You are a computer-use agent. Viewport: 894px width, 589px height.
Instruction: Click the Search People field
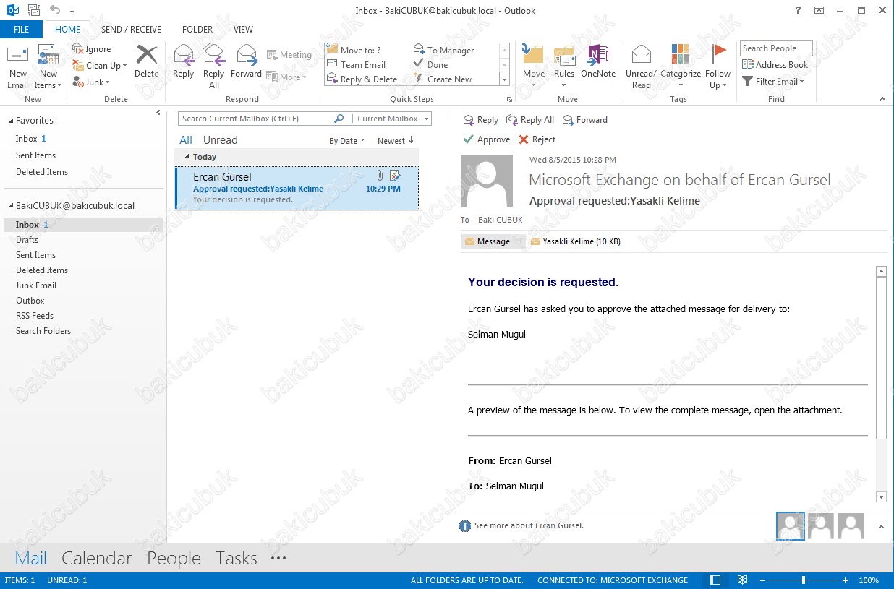pyautogui.click(x=776, y=48)
